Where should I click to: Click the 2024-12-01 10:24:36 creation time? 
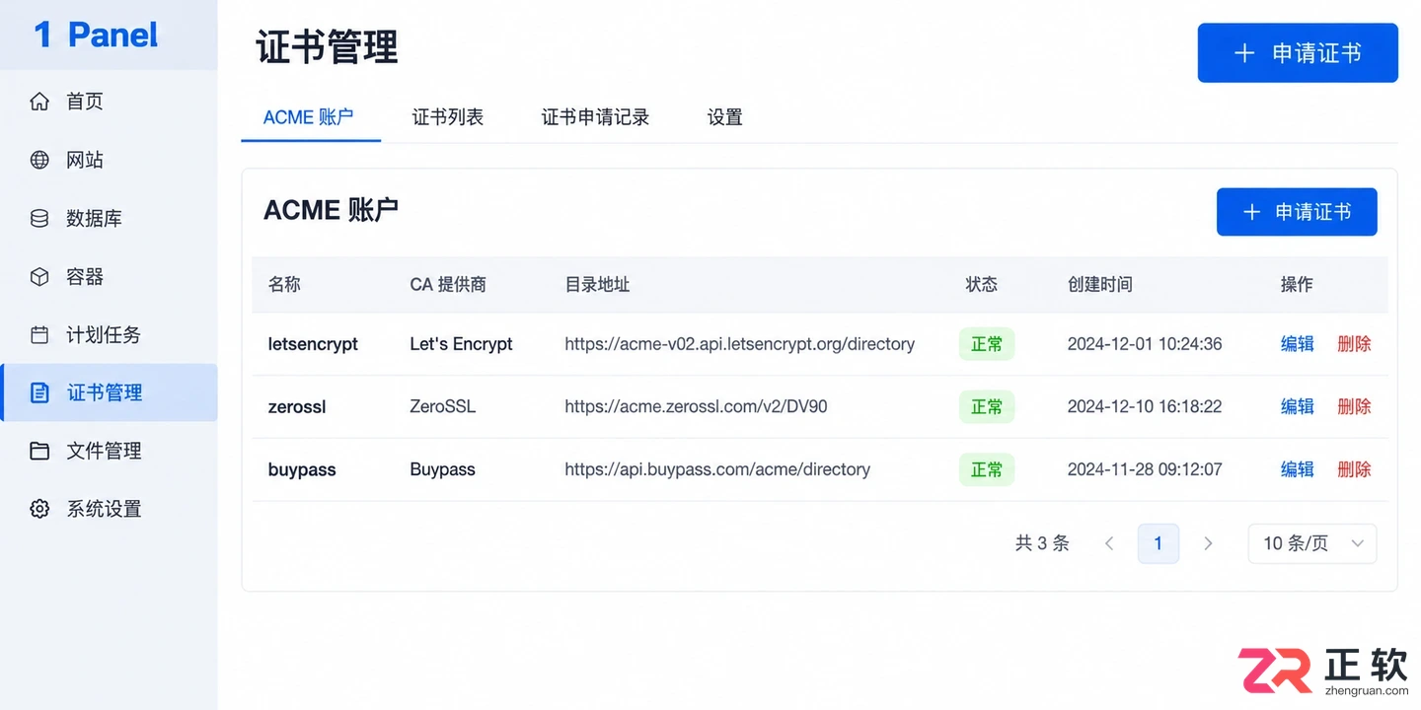coord(1145,344)
